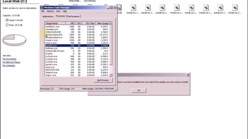The image size is (248, 139).
Task: Select the topmost process with PID 1000
Action: (77, 27)
